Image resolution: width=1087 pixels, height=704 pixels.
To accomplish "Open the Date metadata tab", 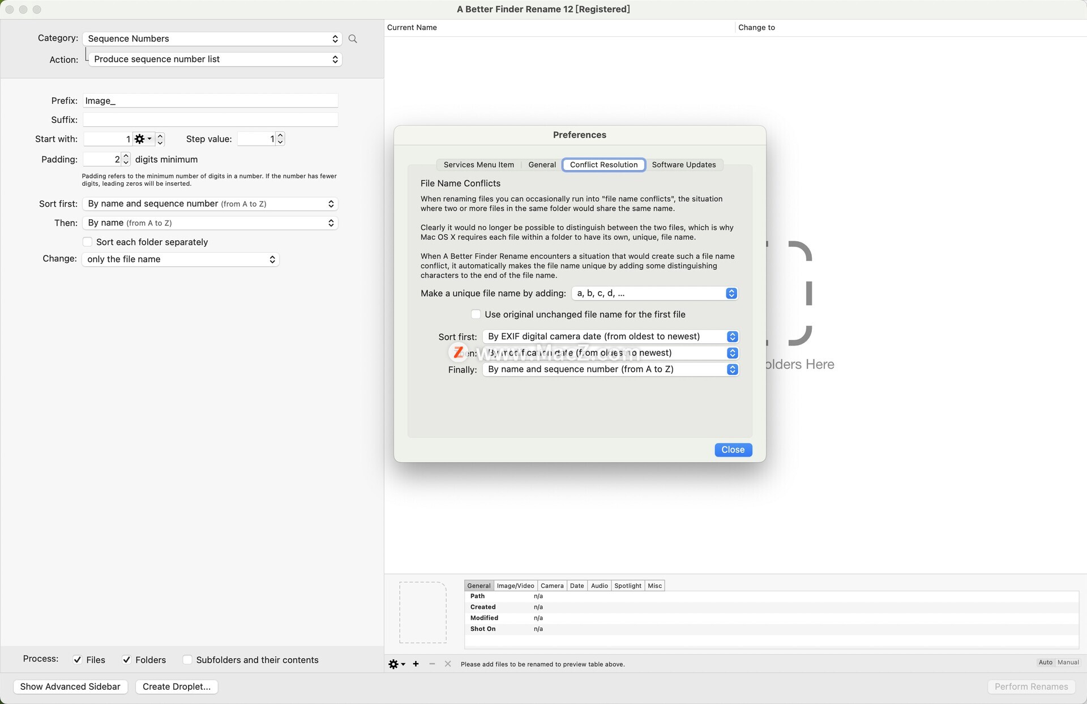I will coord(577,586).
